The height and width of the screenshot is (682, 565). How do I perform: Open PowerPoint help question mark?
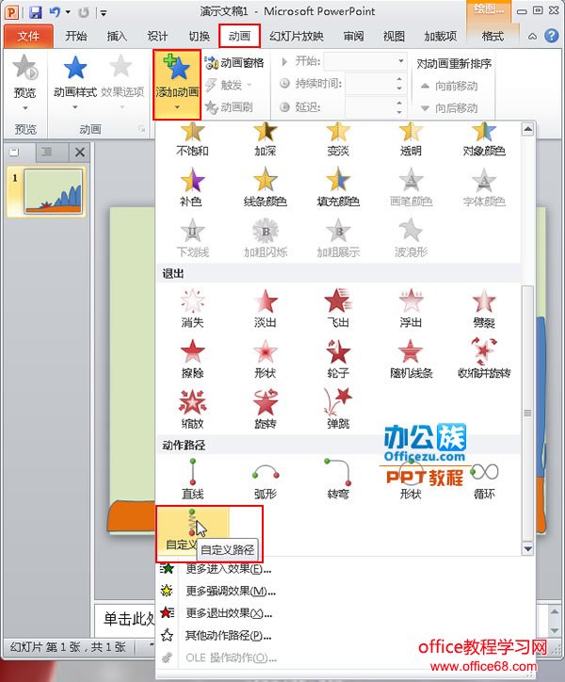pos(551,36)
